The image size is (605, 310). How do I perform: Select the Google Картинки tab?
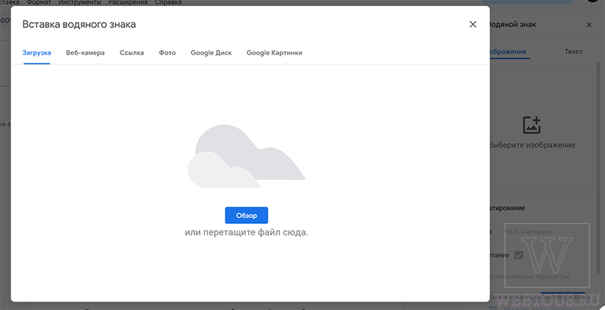click(x=275, y=53)
